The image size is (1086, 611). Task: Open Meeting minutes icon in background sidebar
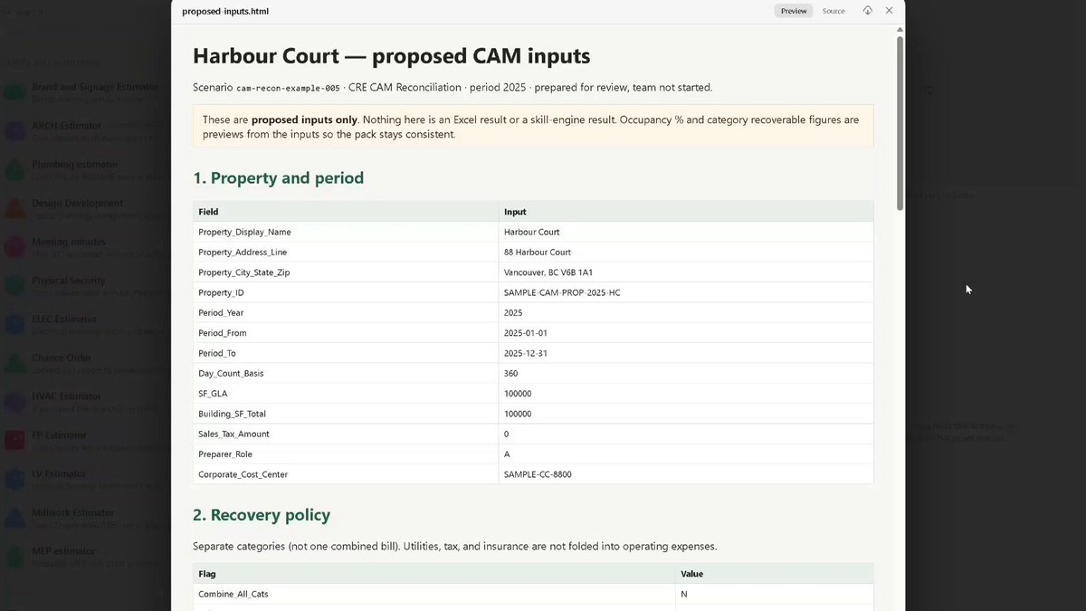[14, 247]
